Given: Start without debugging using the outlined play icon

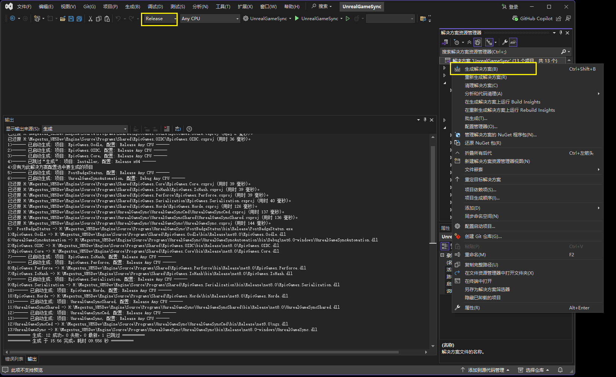Looking at the screenshot, I should [x=348, y=18].
